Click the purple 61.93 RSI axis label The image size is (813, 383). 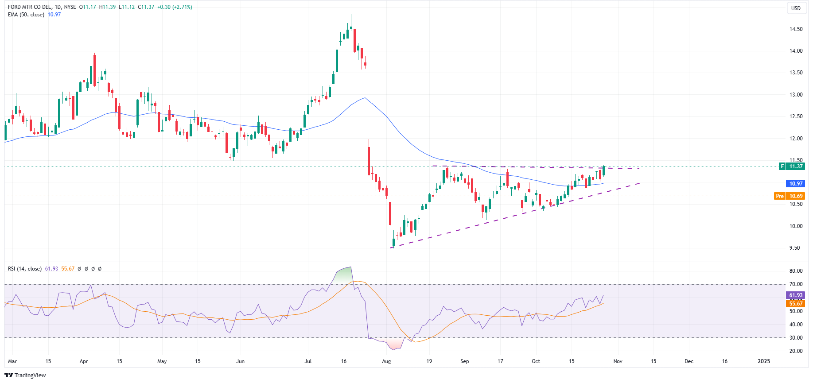pos(796,295)
